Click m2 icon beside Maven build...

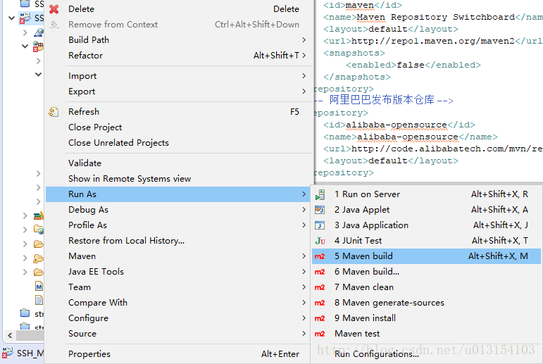(x=320, y=272)
